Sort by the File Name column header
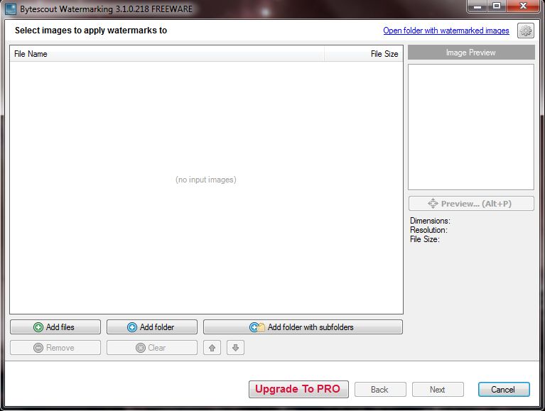545x411 pixels. [167, 54]
